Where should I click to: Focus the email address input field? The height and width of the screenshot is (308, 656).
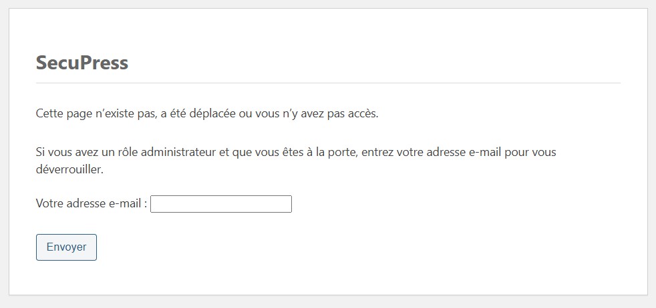pos(221,204)
